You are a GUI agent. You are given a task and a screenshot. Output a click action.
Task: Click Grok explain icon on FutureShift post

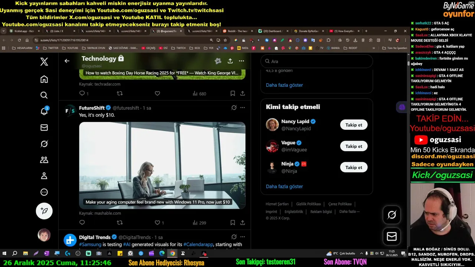pyautogui.click(x=234, y=108)
